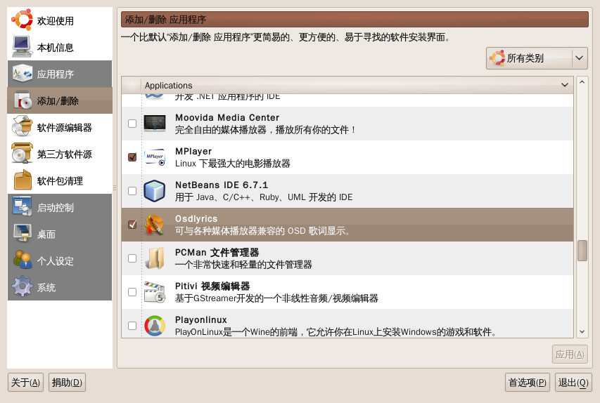Click the 系统 gear icon
600x403 pixels.
coord(23,287)
